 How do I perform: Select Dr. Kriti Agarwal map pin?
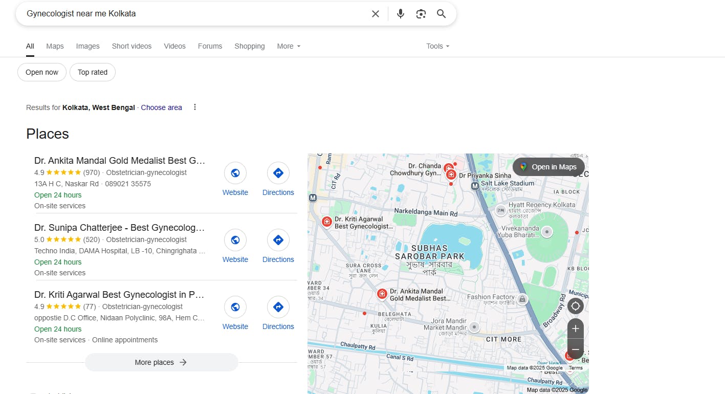[326, 222]
